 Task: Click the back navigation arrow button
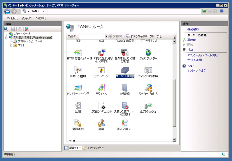point(7,11)
